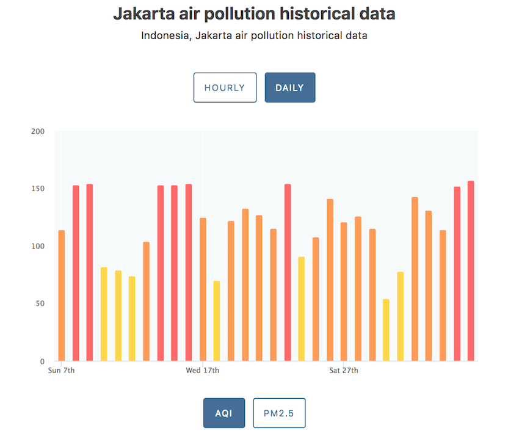
Task: Switch to the HOURLY view
Action: click(x=225, y=87)
